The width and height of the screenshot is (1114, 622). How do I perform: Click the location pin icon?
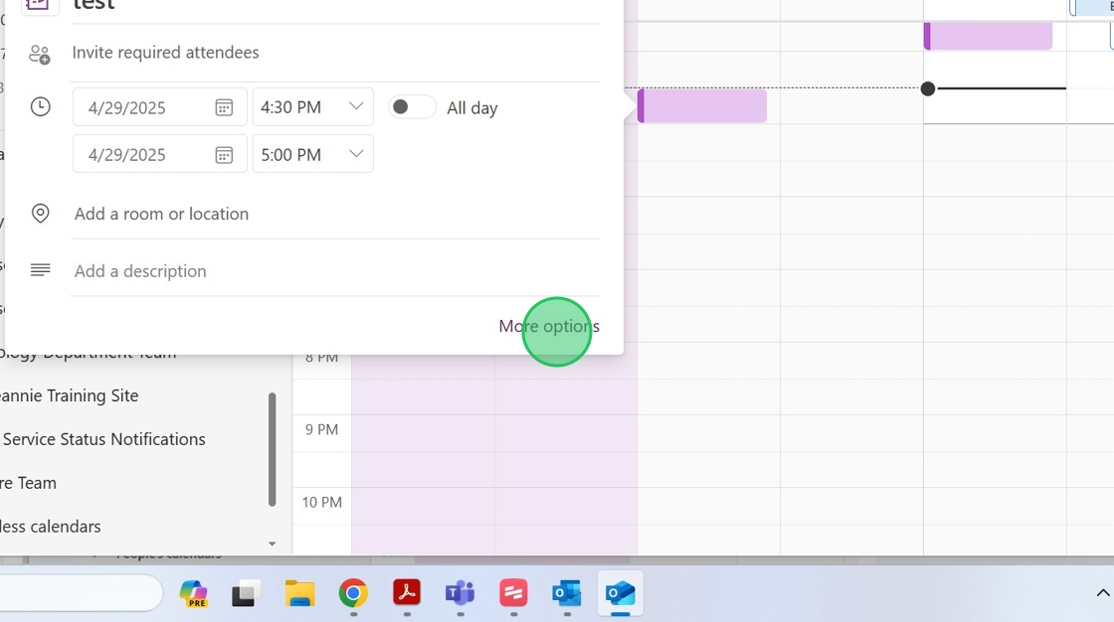pyautogui.click(x=40, y=214)
